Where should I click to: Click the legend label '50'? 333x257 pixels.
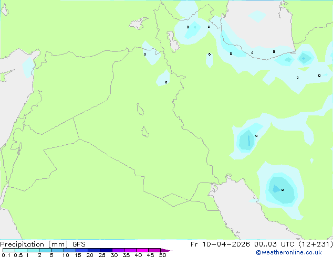162,255
